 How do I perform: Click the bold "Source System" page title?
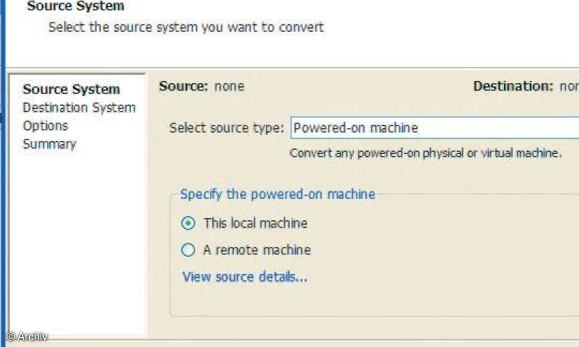pyautogui.click(x=76, y=6)
